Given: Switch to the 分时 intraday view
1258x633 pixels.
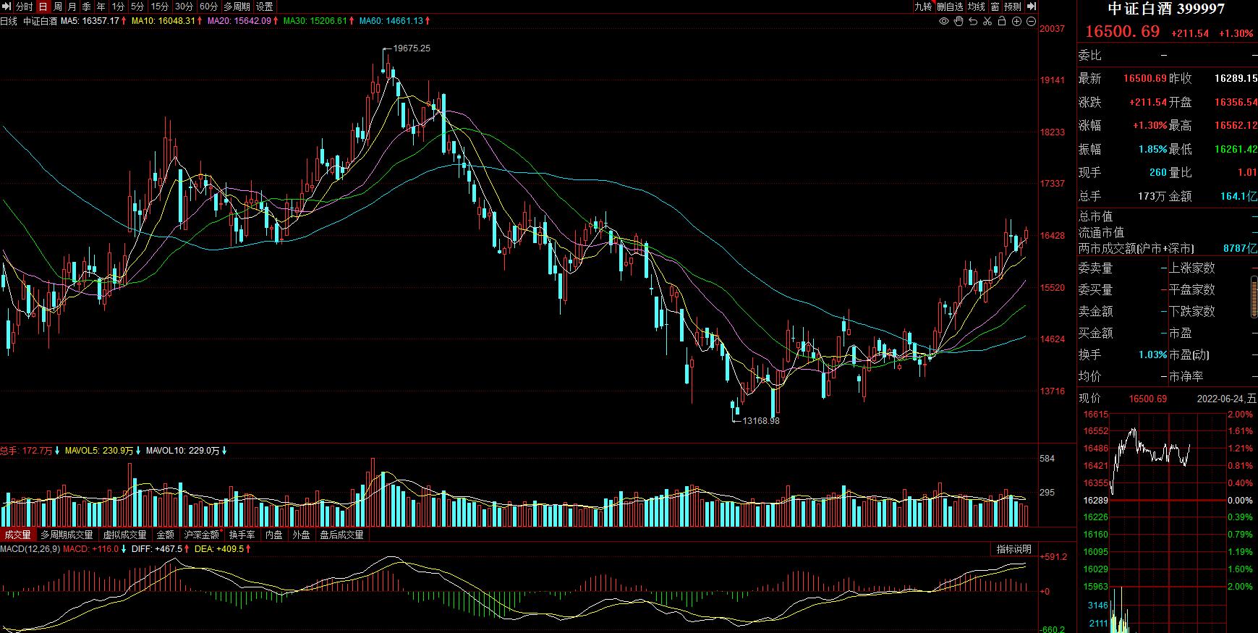Looking at the screenshot, I should 24,7.
